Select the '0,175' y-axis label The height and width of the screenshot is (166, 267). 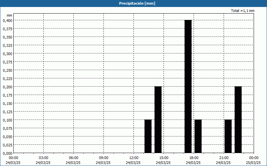click(7, 95)
